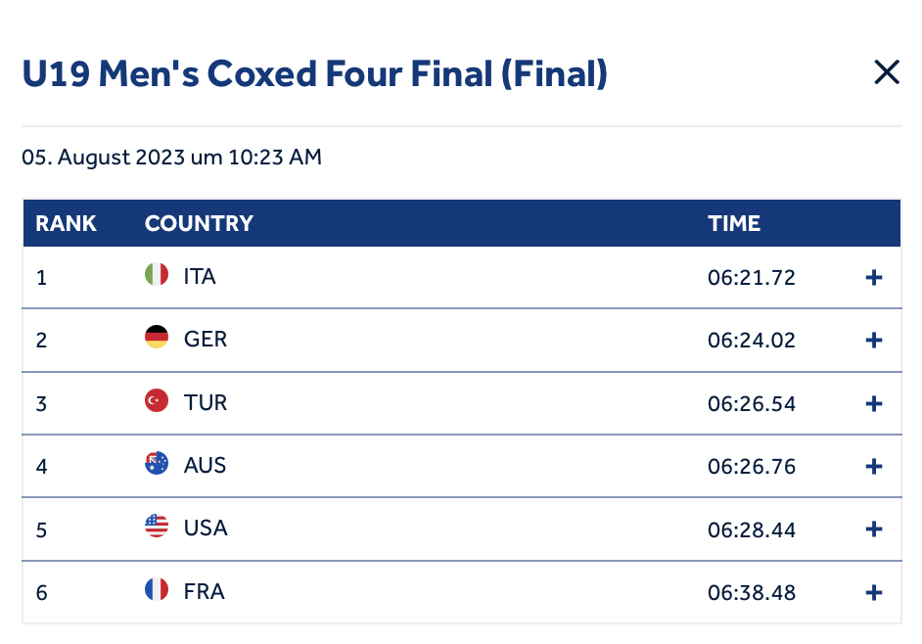The height and width of the screenshot is (644, 922).
Task: Click the Italy flag icon
Action: 157,274
